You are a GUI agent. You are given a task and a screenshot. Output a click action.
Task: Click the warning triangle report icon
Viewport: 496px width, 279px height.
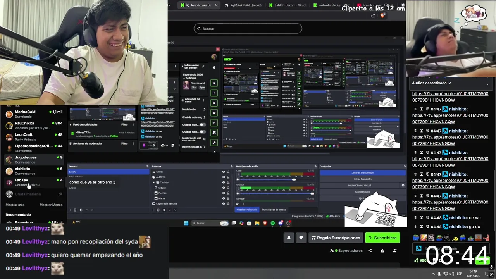coord(382,251)
